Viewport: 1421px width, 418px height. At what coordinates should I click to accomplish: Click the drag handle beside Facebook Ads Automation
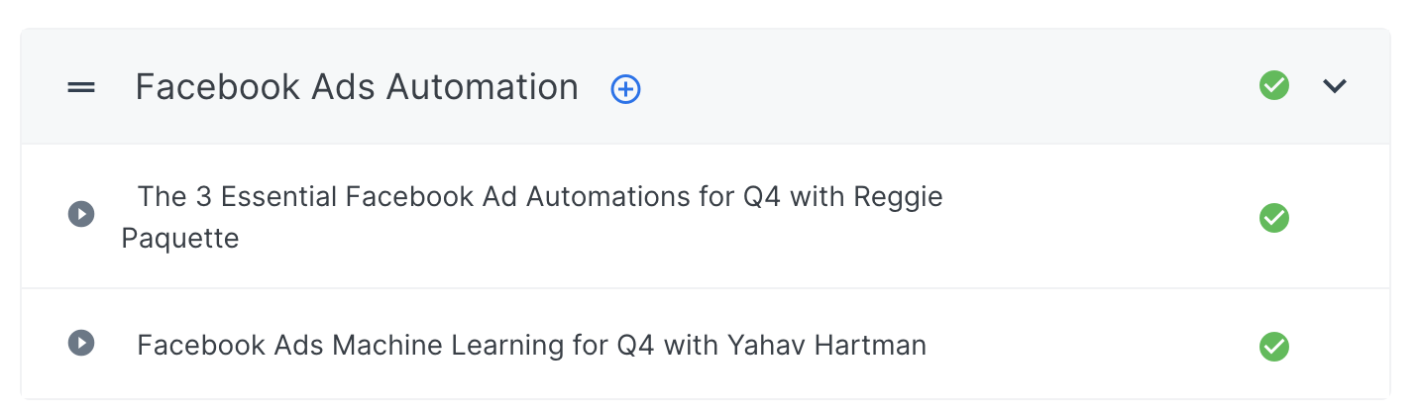tap(81, 87)
